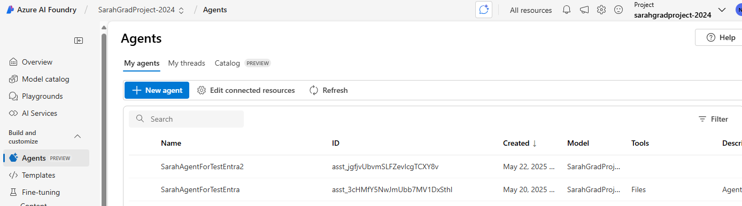Click the Filter lines icon
This screenshot has height=206, width=742.
[x=702, y=119]
